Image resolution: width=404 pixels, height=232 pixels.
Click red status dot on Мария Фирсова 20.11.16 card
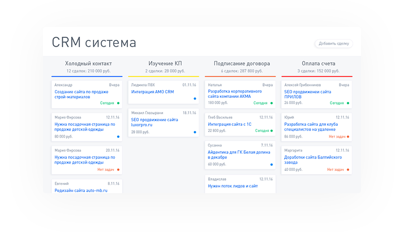click(x=118, y=170)
